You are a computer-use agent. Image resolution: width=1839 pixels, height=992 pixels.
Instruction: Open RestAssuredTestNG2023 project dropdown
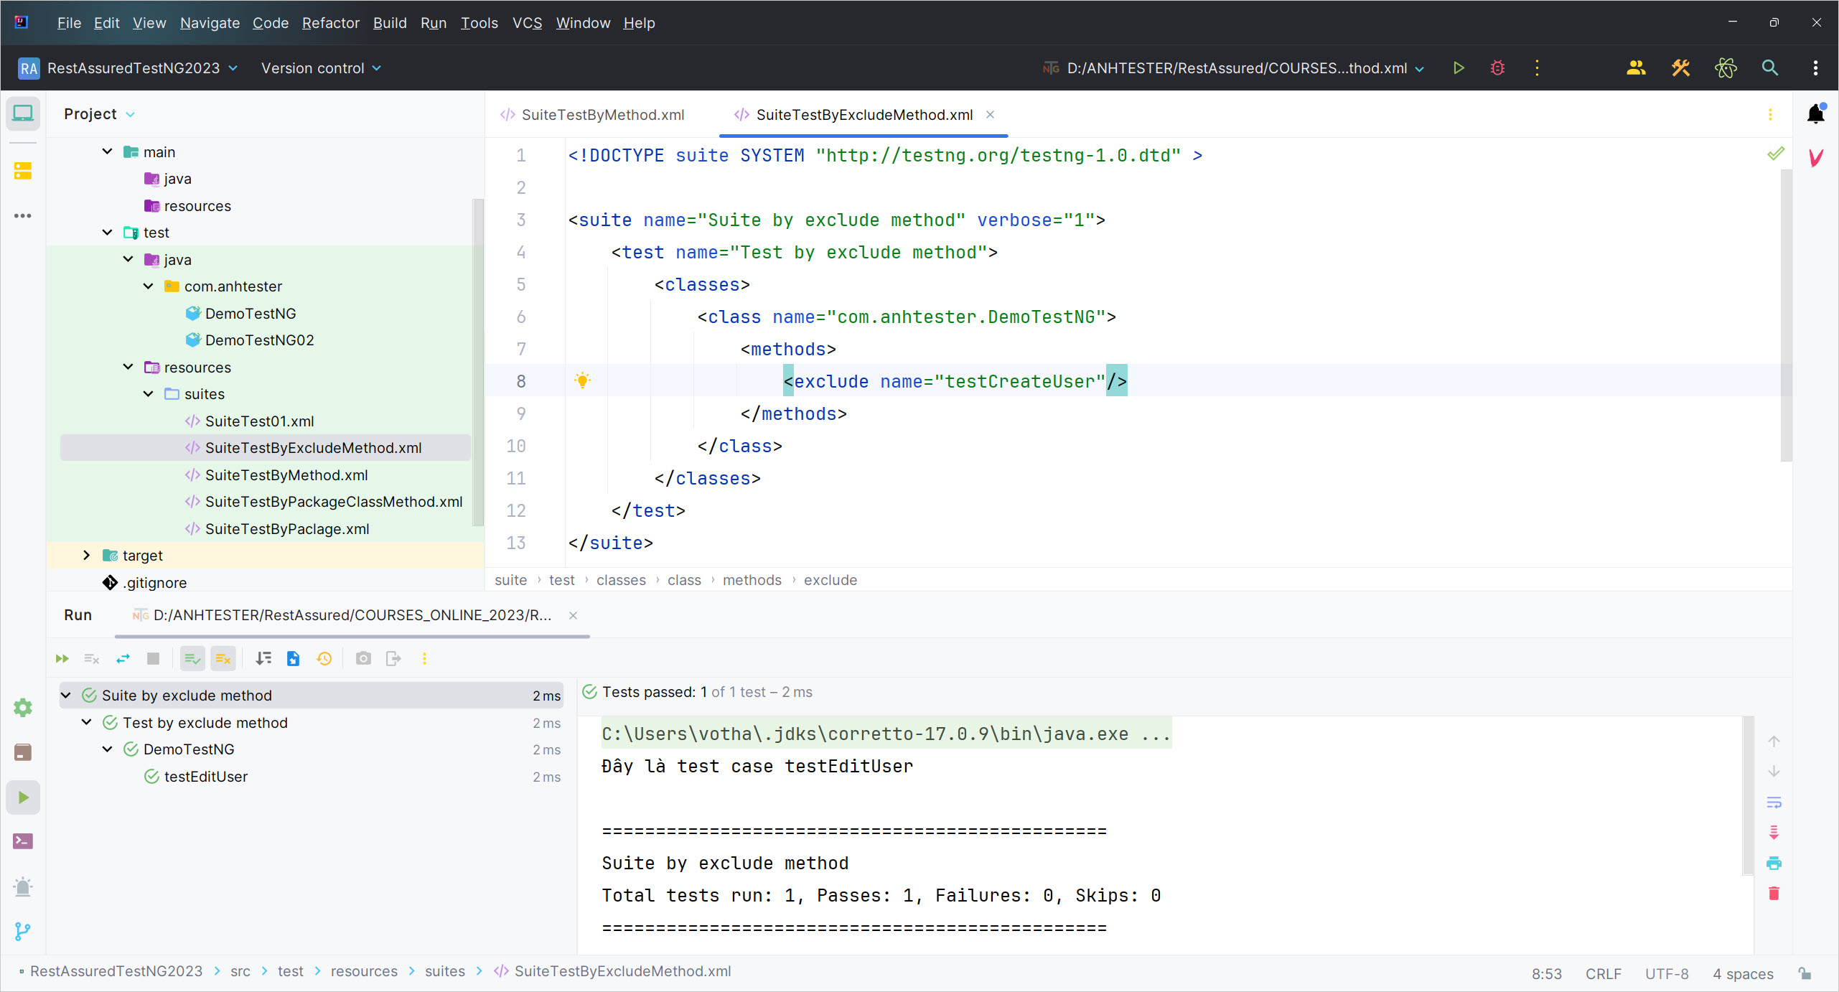[128, 68]
